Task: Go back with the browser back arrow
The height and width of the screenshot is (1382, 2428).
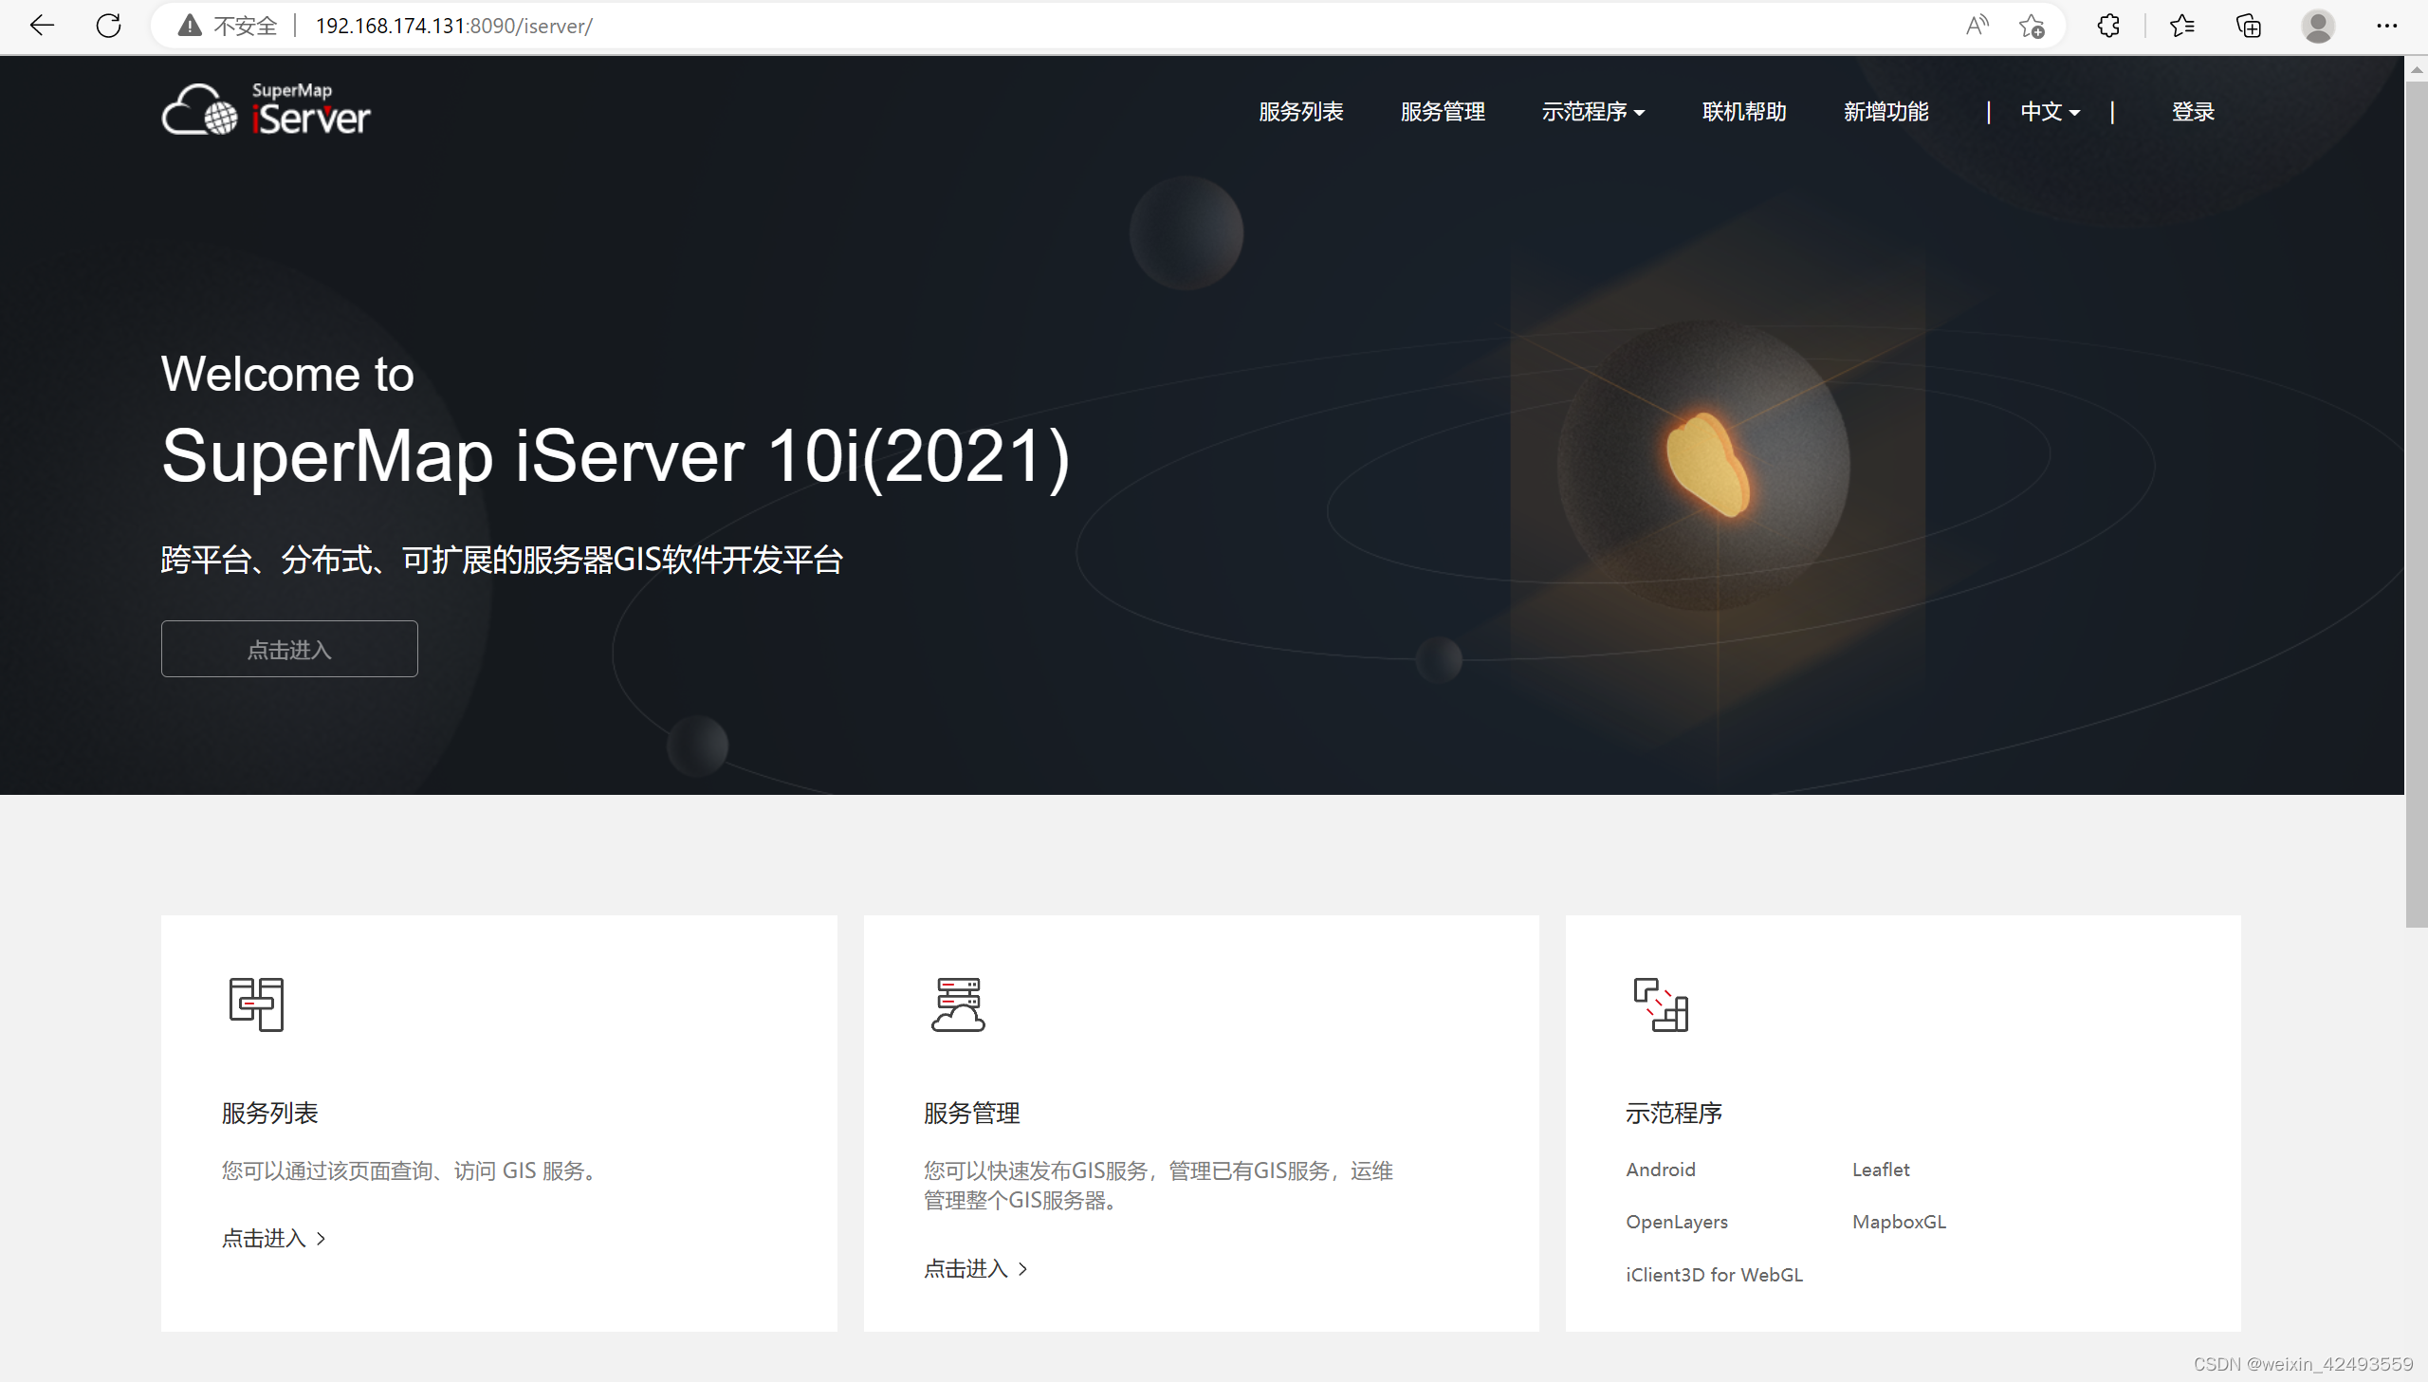Action: click(x=42, y=26)
